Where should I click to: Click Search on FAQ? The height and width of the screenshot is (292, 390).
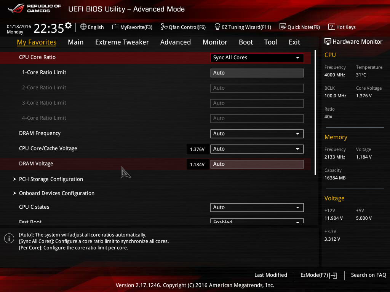point(368,275)
